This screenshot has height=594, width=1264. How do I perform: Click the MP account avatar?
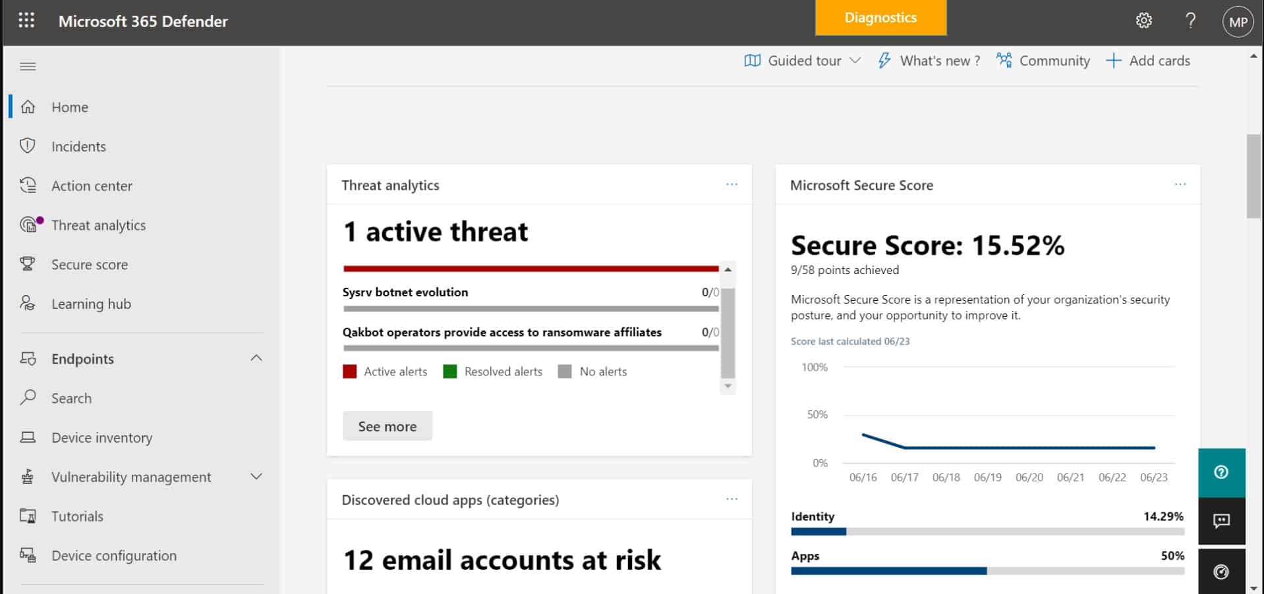tap(1238, 20)
